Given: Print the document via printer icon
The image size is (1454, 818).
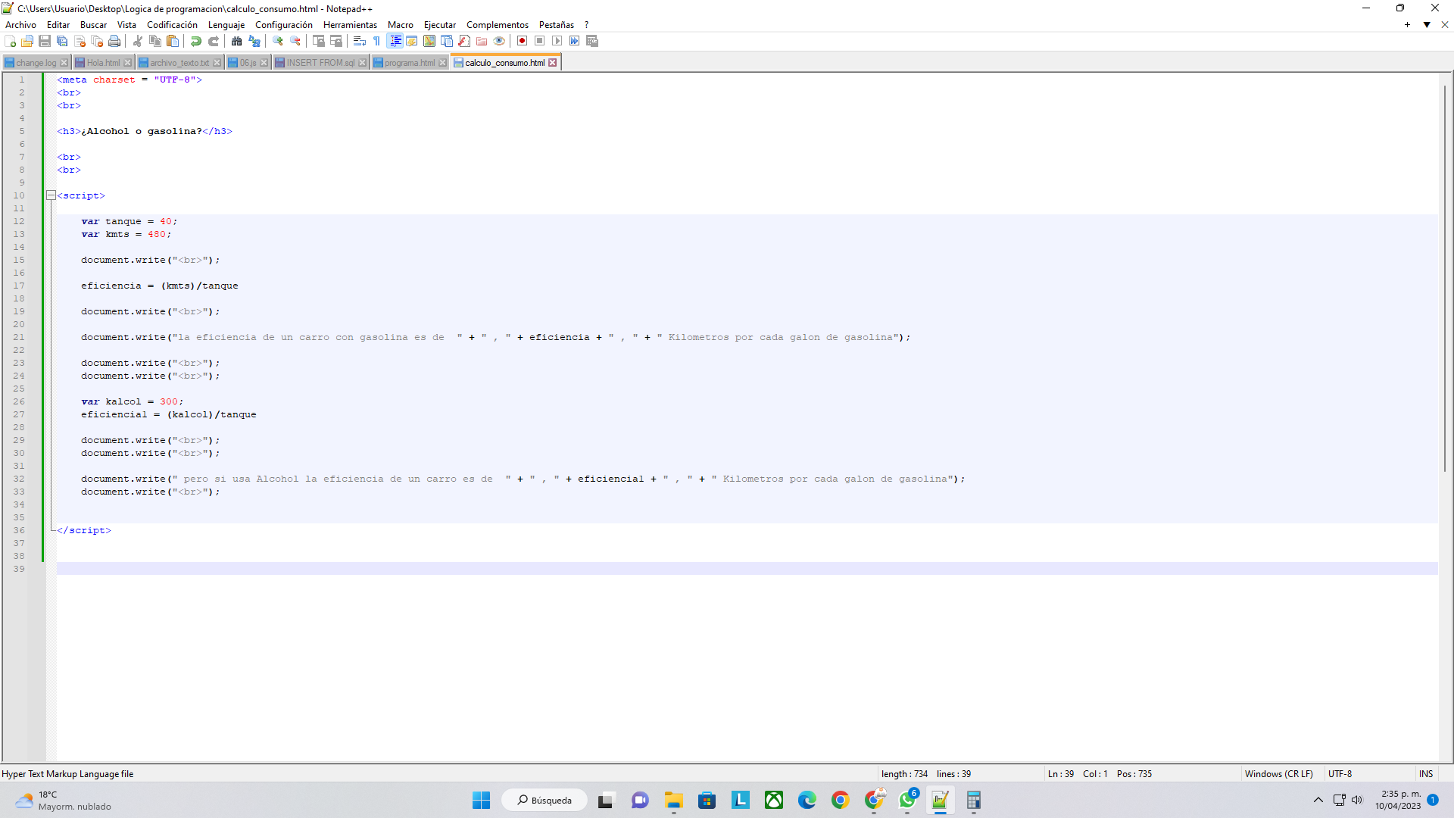Looking at the screenshot, I should pyautogui.click(x=114, y=41).
